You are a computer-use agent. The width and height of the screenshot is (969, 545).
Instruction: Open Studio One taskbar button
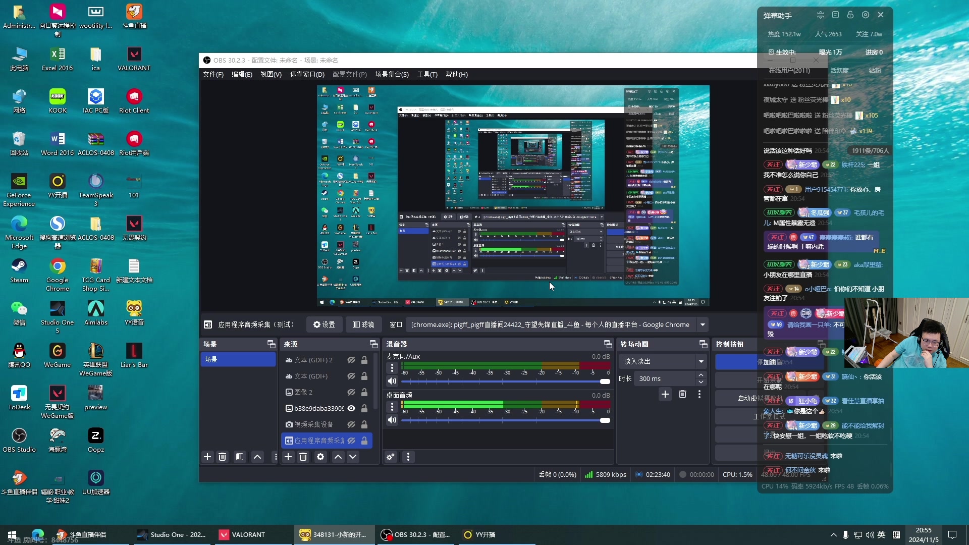click(x=172, y=535)
